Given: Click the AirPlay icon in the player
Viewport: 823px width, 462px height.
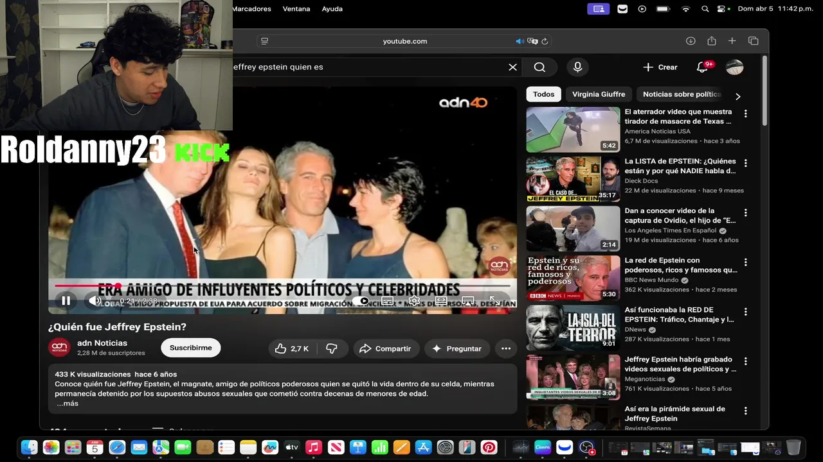Looking at the screenshot, I should 468,300.
